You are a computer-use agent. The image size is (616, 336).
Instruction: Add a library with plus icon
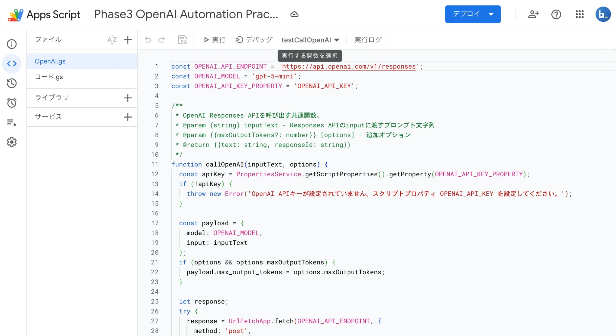coord(128,98)
